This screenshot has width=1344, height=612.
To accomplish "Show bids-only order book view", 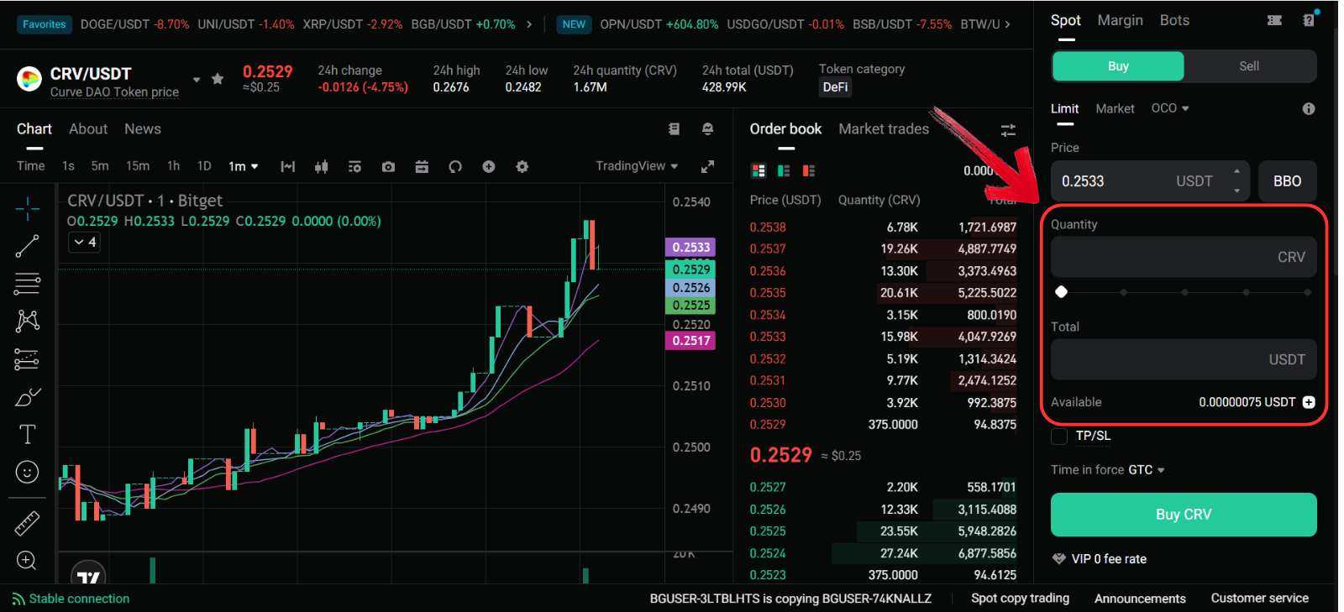I will click(x=784, y=170).
